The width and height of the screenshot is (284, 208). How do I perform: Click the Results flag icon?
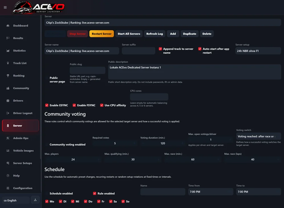[8, 38]
